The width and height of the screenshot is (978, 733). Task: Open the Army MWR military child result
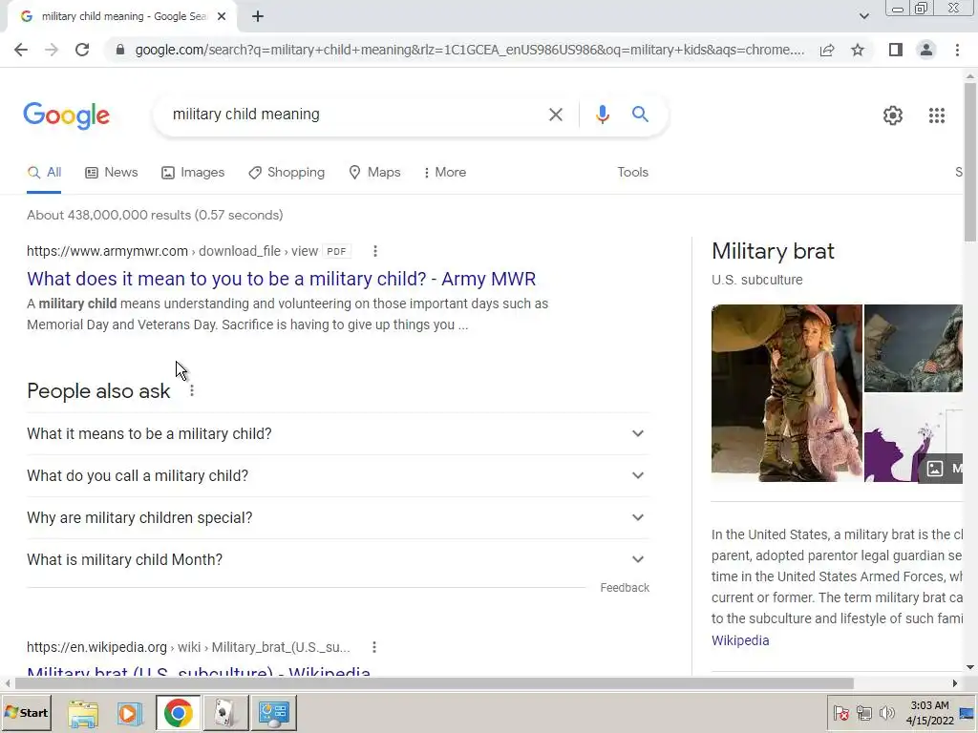(282, 279)
